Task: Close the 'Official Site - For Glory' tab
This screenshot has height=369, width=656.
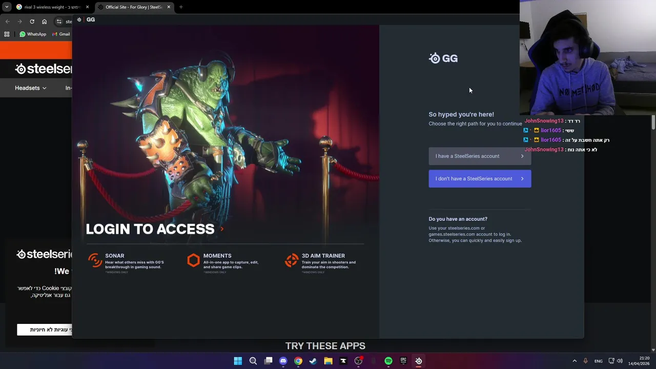Action: click(169, 7)
